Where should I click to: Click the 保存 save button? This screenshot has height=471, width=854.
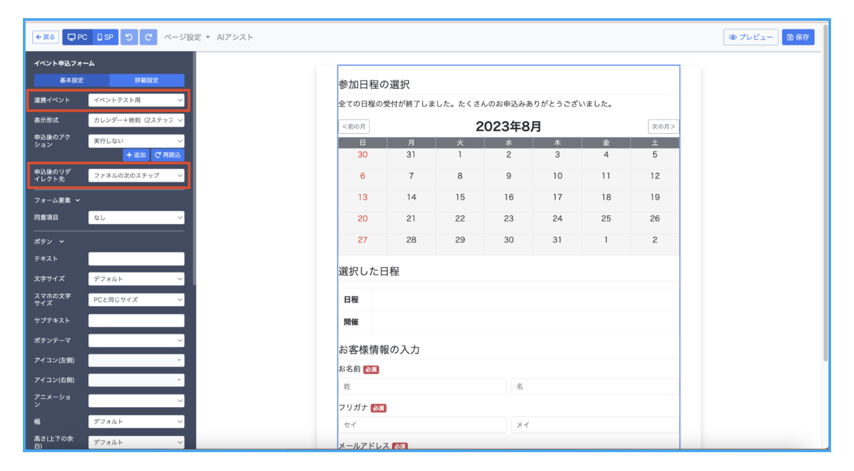[797, 37]
